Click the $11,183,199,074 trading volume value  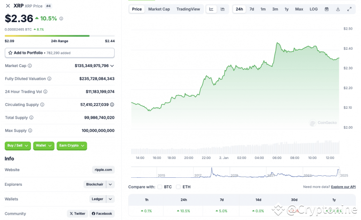[x=100, y=91]
